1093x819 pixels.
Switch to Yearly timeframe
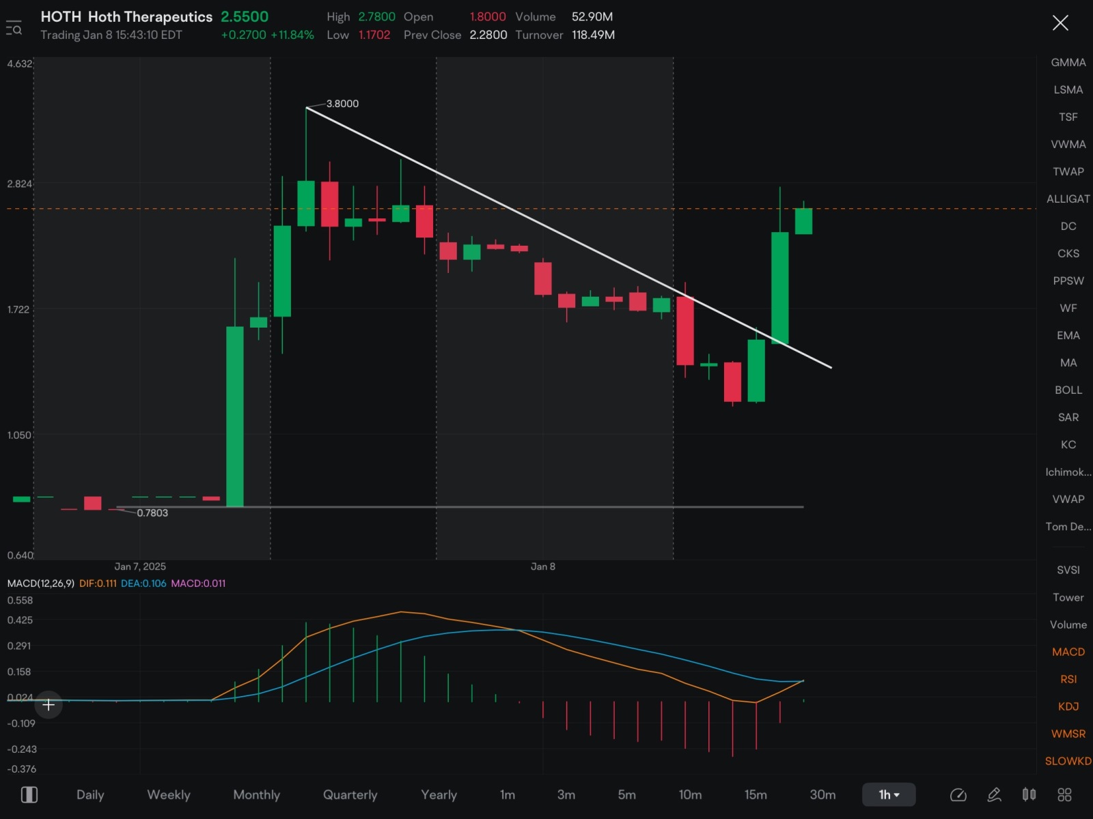pos(439,794)
